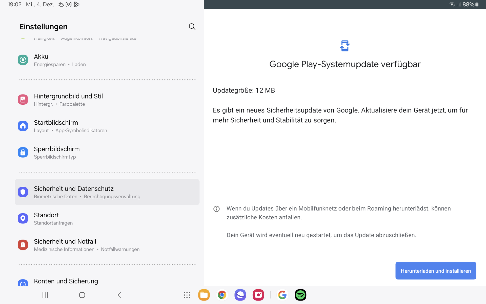Screen dimensions: 486x304
Task: Open Akku settings
Action: [59, 60]
